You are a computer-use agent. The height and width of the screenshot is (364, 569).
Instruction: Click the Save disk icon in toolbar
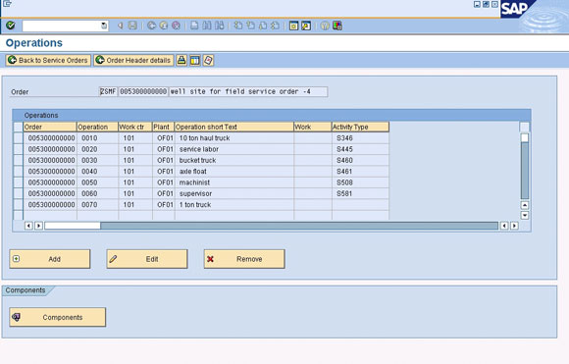[x=132, y=26]
